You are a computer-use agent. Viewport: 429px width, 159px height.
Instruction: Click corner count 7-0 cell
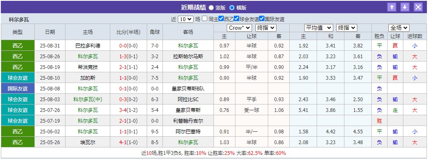[155, 46]
